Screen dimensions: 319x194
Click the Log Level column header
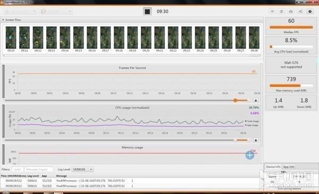tap(33, 176)
